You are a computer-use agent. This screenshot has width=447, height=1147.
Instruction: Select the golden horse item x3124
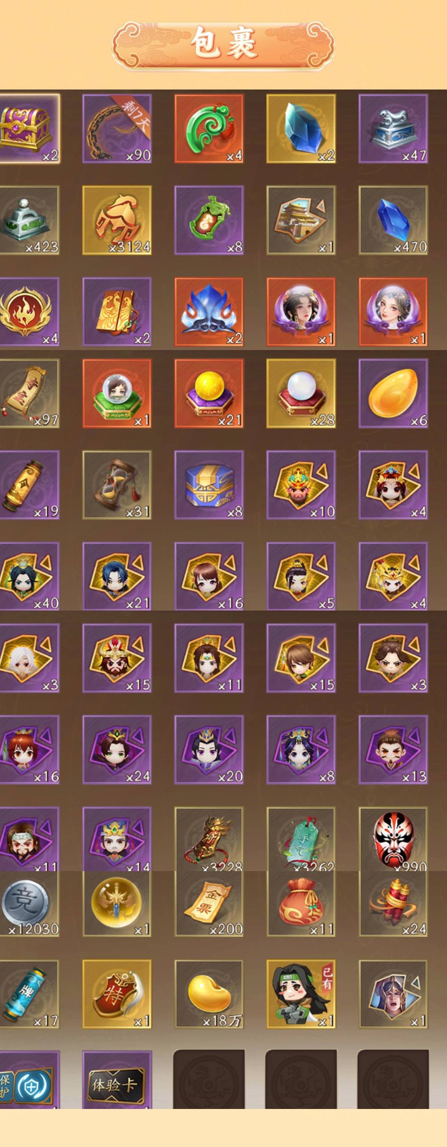(x=117, y=220)
